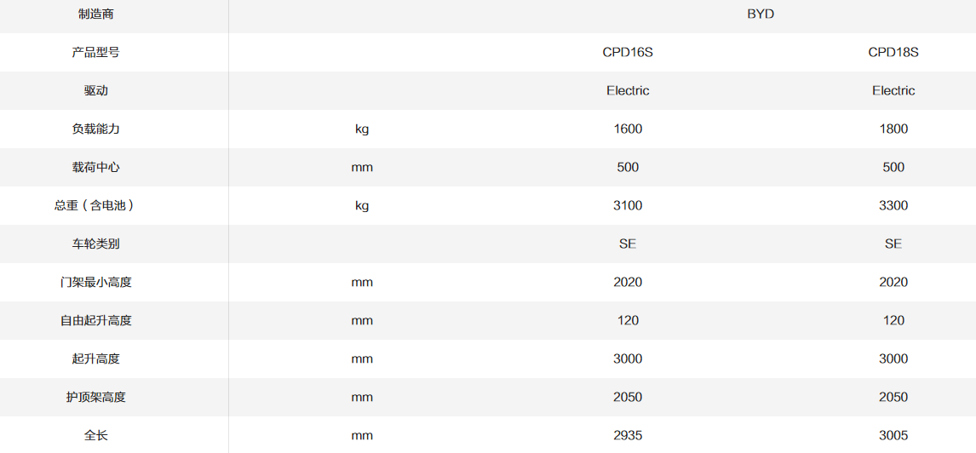Click the BYD manufacturer cell
Image resolution: width=976 pixels, height=453 pixels.
point(761,14)
